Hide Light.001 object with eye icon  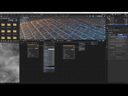click(x=125, y=23)
